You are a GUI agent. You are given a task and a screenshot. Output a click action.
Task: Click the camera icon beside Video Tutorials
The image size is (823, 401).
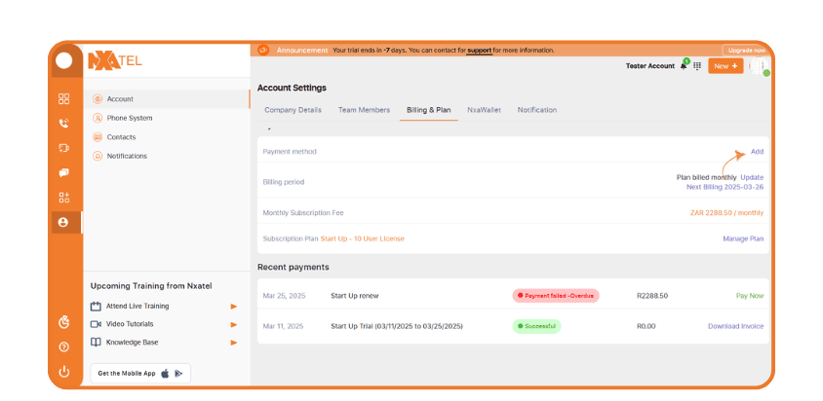(x=96, y=324)
